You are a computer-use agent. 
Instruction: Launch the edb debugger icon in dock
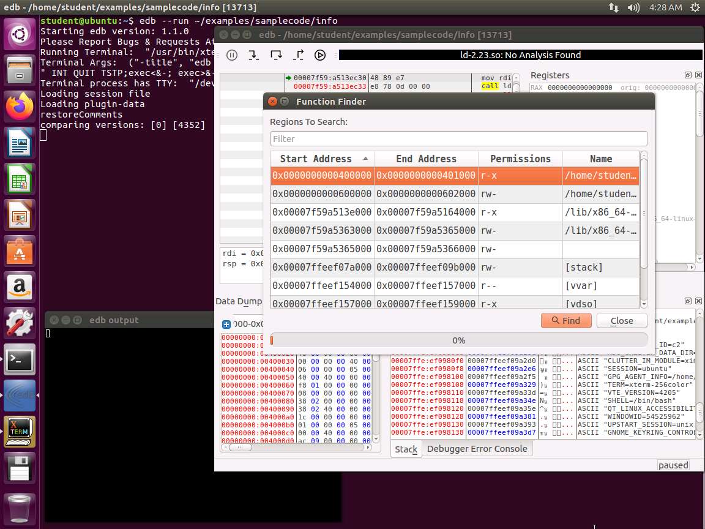[x=20, y=396]
